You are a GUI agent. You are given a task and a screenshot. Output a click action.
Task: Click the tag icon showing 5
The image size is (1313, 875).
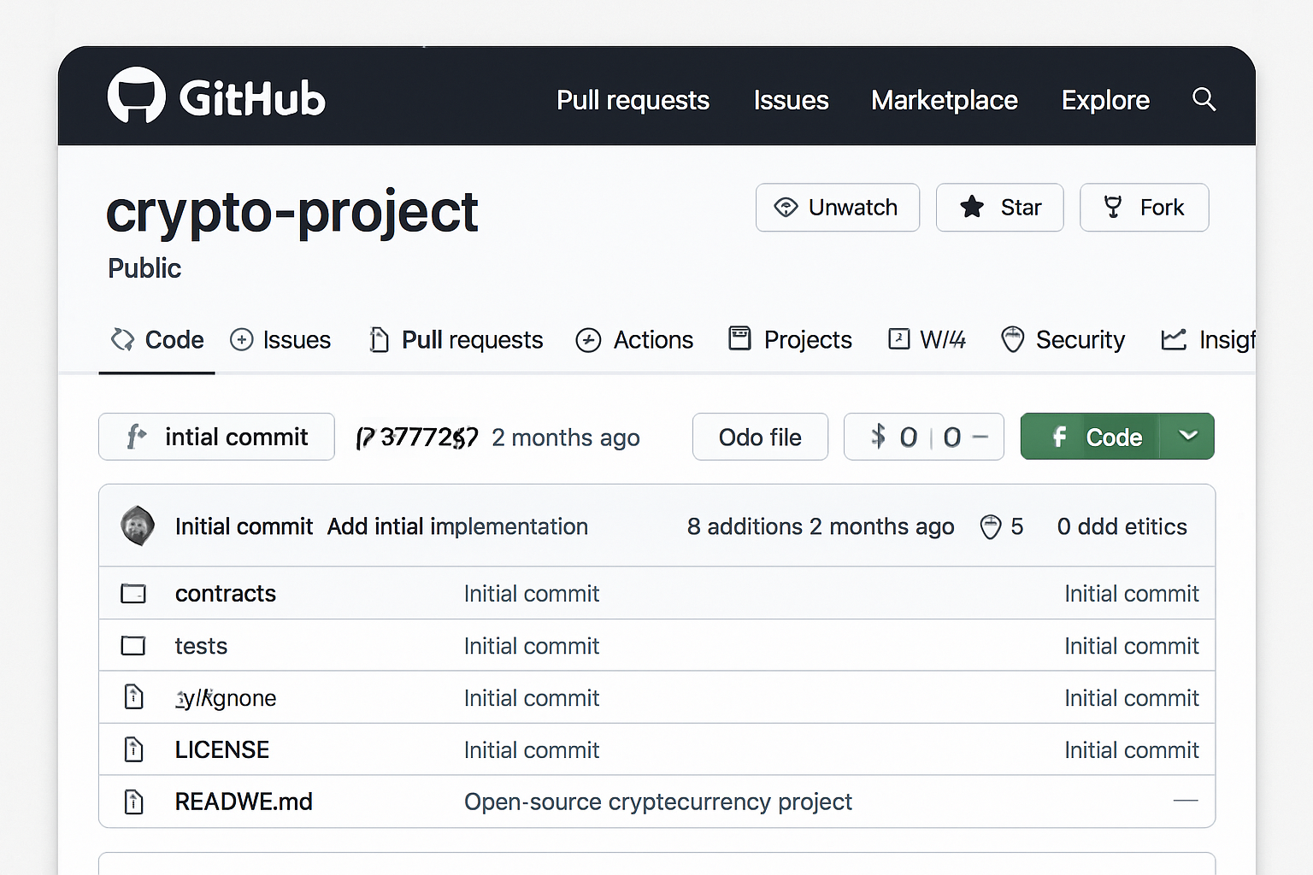point(990,526)
